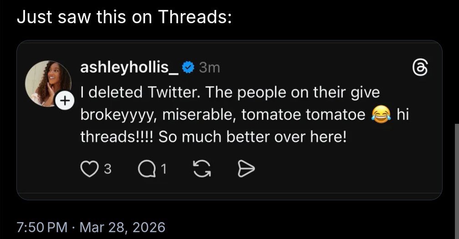Click the "So much better over here!" line

(252, 137)
